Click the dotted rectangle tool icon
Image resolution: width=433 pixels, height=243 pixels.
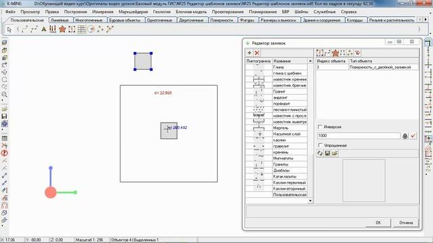pyautogui.click(x=72, y=29)
